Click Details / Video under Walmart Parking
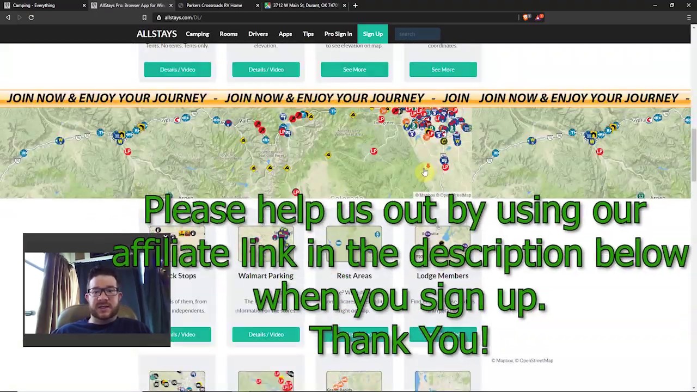The height and width of the screenshot is (392, 697). 266,334
